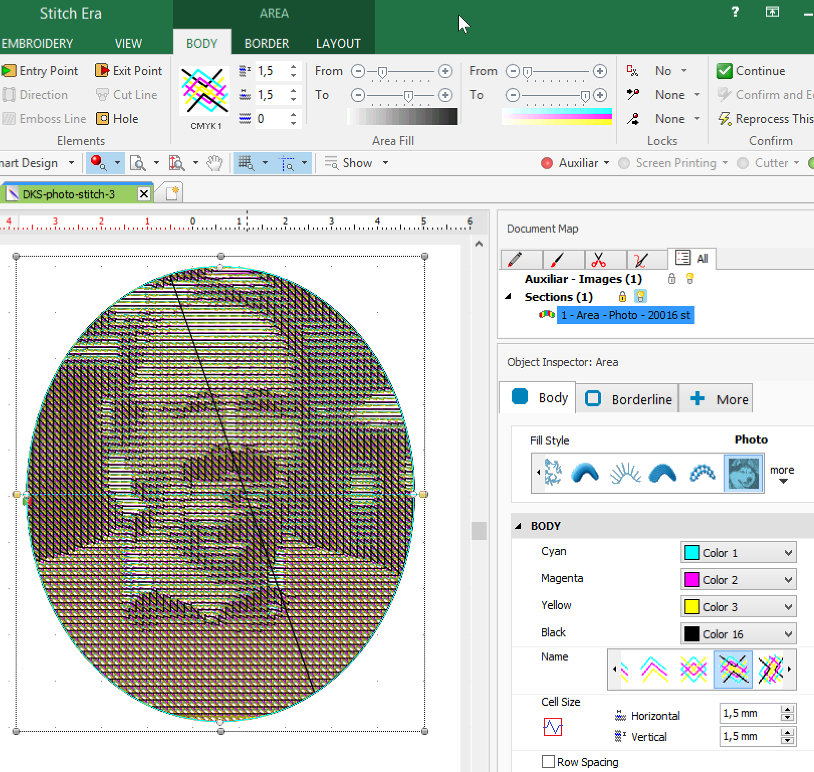814x772 pixels.
Task: Select the Pan hand tool
Action: tap(214, 163)
